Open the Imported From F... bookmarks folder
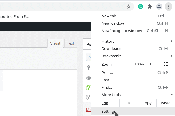The image size is (175, 116). point(14,16)
